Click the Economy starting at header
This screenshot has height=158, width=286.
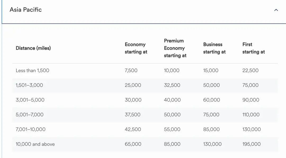(x=136, y=48)
